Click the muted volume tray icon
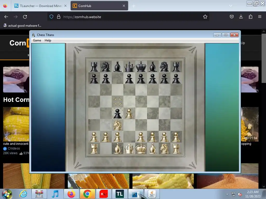 [x=240, y=194]
